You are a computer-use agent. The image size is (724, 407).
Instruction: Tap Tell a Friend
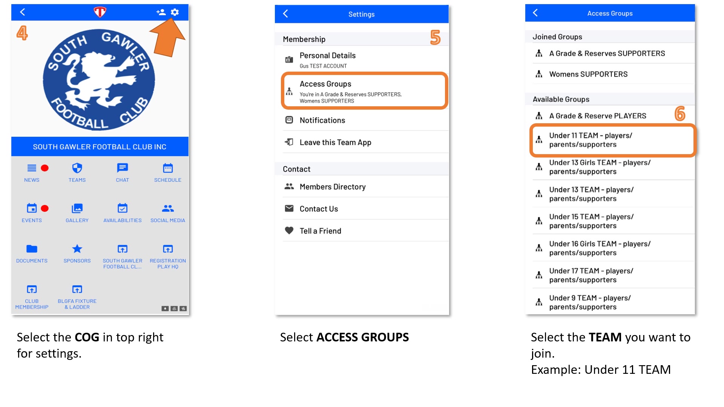[365, 231]
